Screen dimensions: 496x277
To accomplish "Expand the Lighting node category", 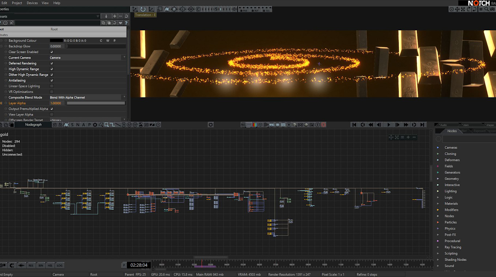I will [438, 191].
